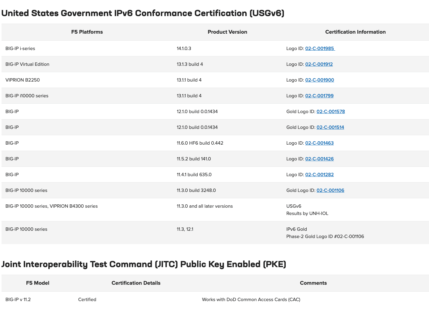This screenshot has height=312, width=429.
Task: Click the JITC Public Key Enabled heading
Action: click(144, 264)
